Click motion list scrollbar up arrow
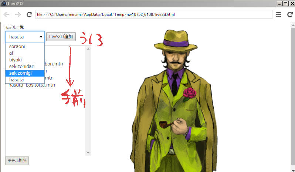Image resolution: width=295 pixels, height=172 pixels. coord(88,49)
